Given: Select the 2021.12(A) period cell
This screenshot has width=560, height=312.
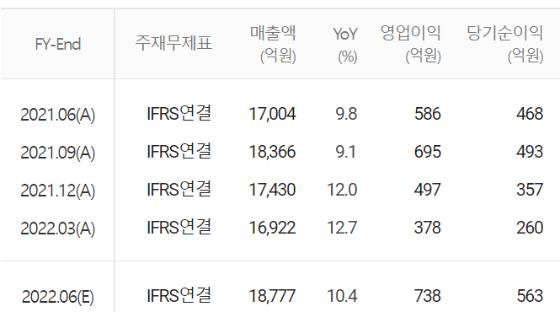Looking at the screenshot, I should [x=58, y=191].
